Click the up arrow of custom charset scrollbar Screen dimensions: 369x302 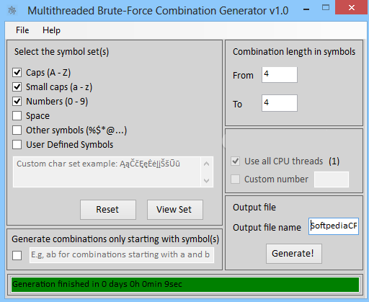[x=207, y=164]
